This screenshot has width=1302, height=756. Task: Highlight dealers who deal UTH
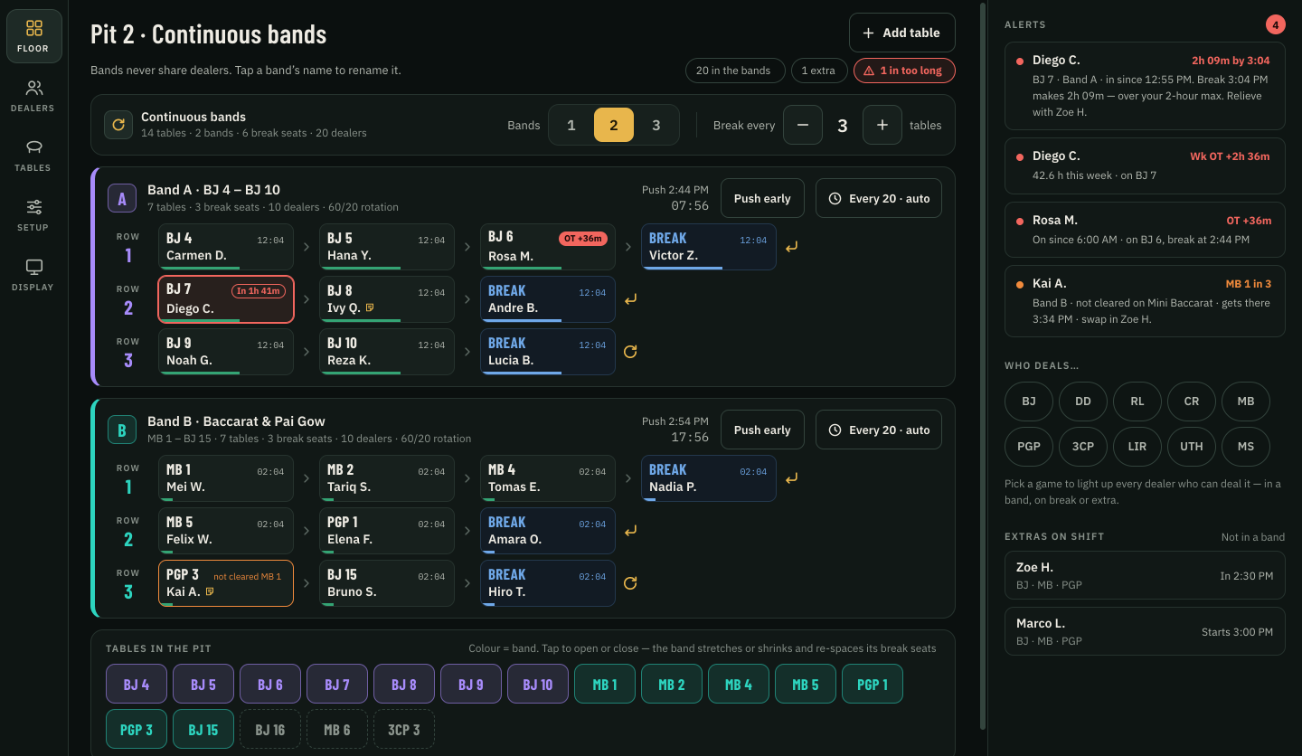[1192, 446]
